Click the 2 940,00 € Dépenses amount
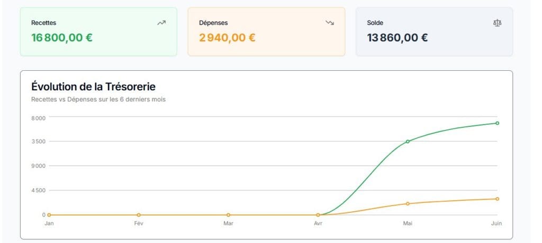This screenshot has width=542, height=243. (227, 38)
